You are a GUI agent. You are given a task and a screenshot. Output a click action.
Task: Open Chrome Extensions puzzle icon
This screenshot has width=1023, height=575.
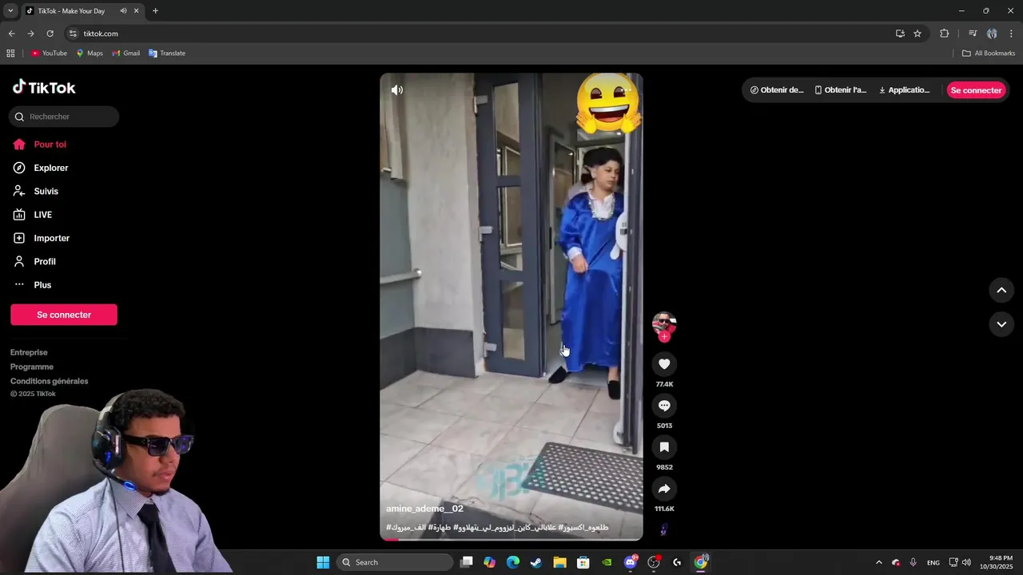click(x=945, y=34)
